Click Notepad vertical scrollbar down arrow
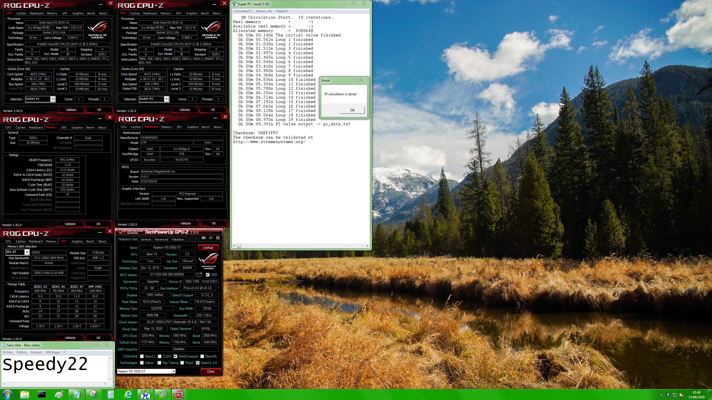Image resolution: width=712 pixels, height=400 pixels. point(110,379)
